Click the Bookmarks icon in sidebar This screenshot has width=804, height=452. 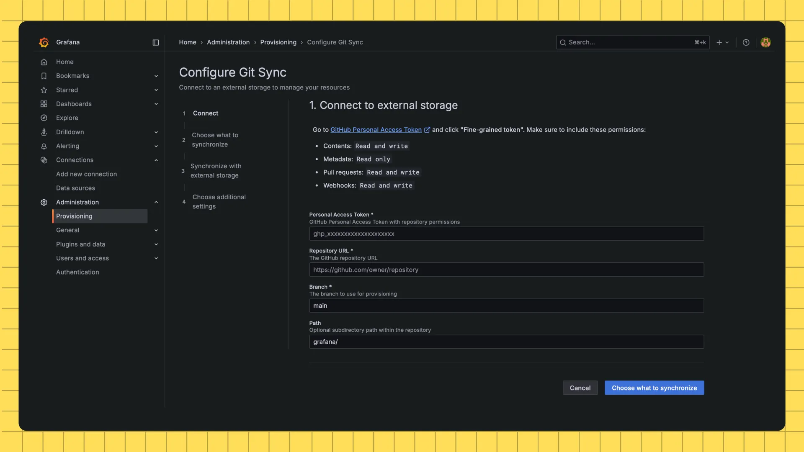point(44,76)
